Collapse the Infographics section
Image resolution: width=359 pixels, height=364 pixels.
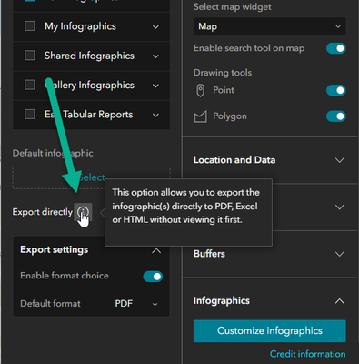(340, 301)
